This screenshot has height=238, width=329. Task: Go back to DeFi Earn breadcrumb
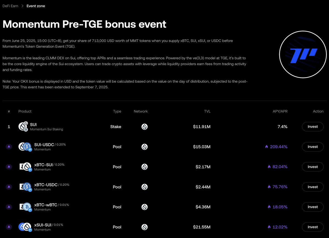[x=10, y=6]
